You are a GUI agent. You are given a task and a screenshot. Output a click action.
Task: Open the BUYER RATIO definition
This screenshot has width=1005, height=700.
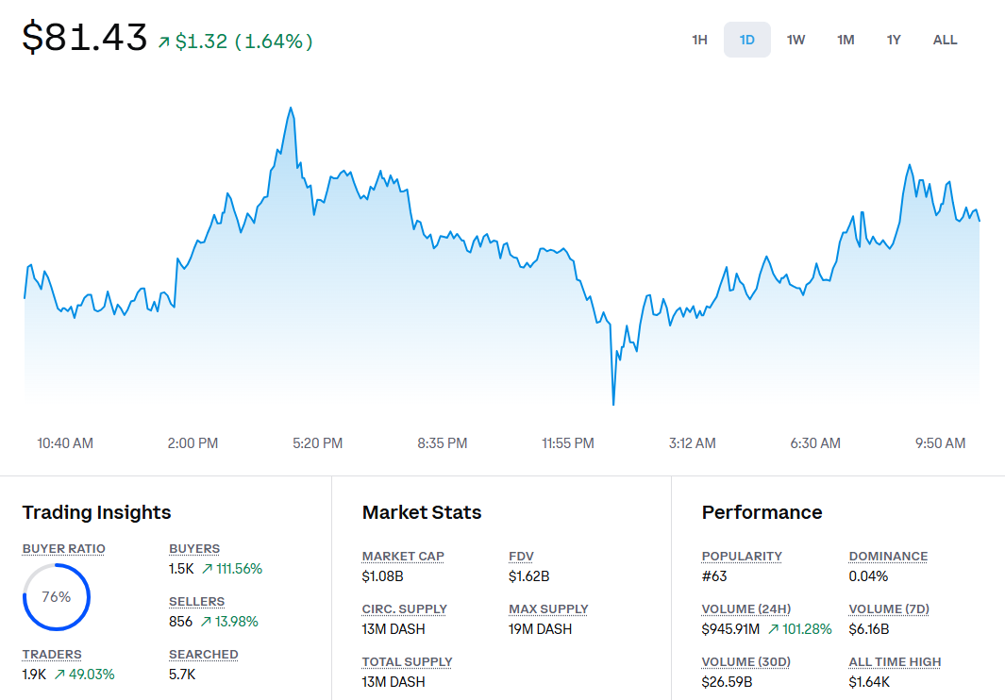click(63, 548)
